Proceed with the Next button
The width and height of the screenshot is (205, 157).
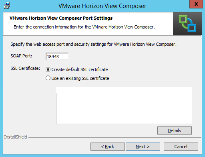pos(143,147)
